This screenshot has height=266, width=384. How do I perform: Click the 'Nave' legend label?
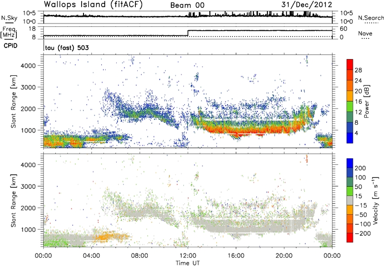pos(365,34)
